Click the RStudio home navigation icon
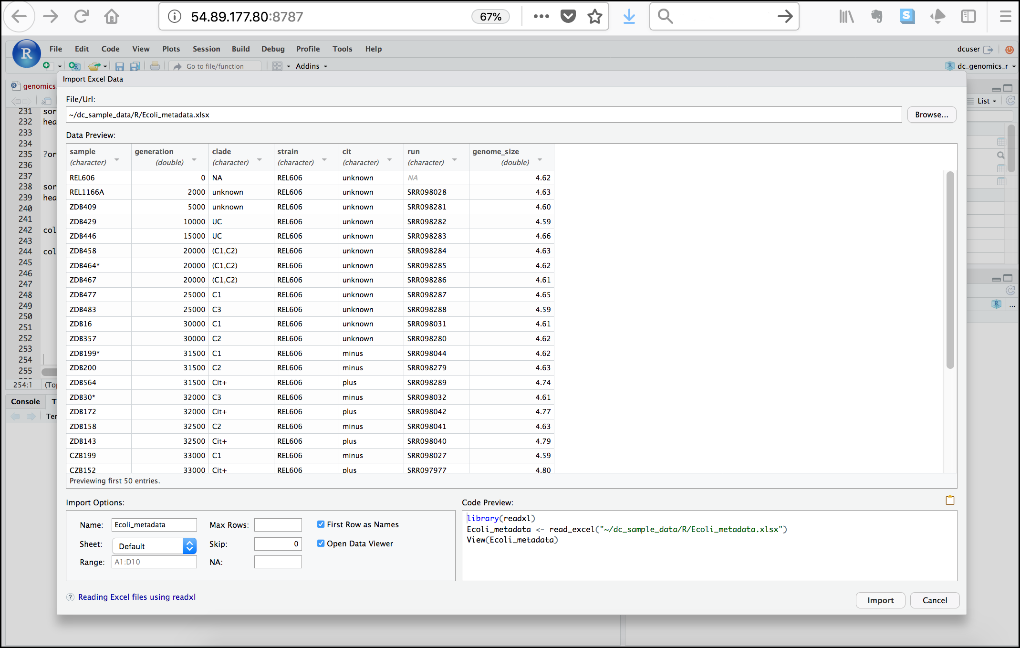The image size is (1020, 648). point(111,16)
